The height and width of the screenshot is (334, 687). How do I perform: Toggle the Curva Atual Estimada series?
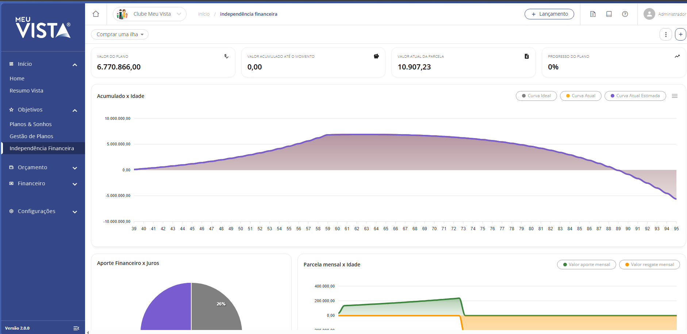(x=635, y=96)
